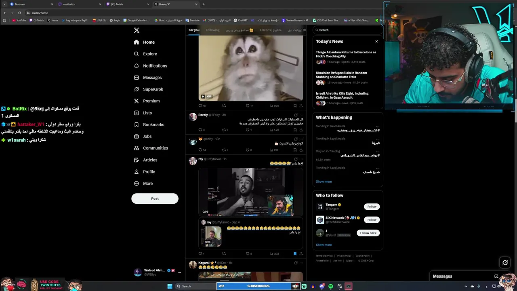Image resolution: width=517 pixels, height=291 pixels.
Task: Close the Today's News panel
Action: click(376, 41)
